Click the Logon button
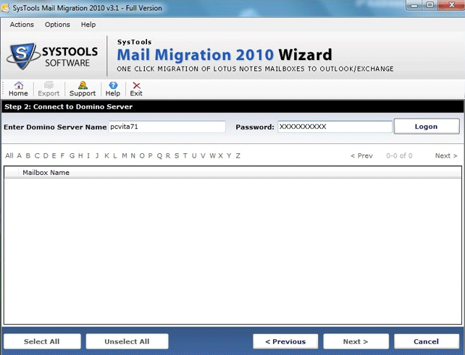The image size is (465, 355). [427, 127]
